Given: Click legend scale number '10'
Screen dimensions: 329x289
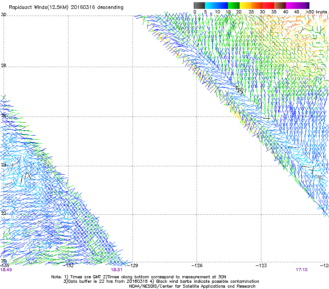Looking at the screenshot, I should coord(217,12).
